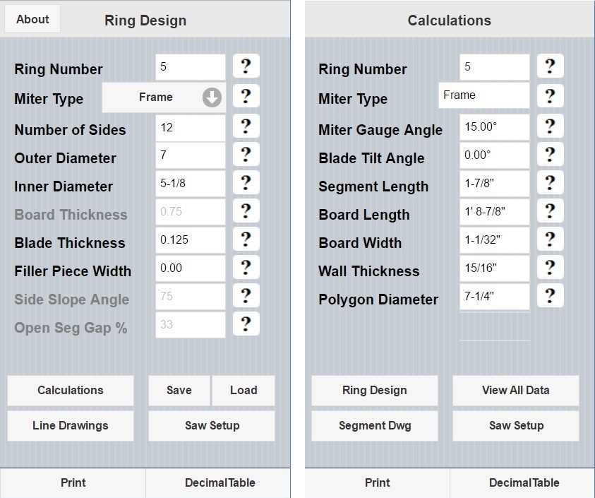
Task: Open help for Number of Sides
Action: (246, 126)
